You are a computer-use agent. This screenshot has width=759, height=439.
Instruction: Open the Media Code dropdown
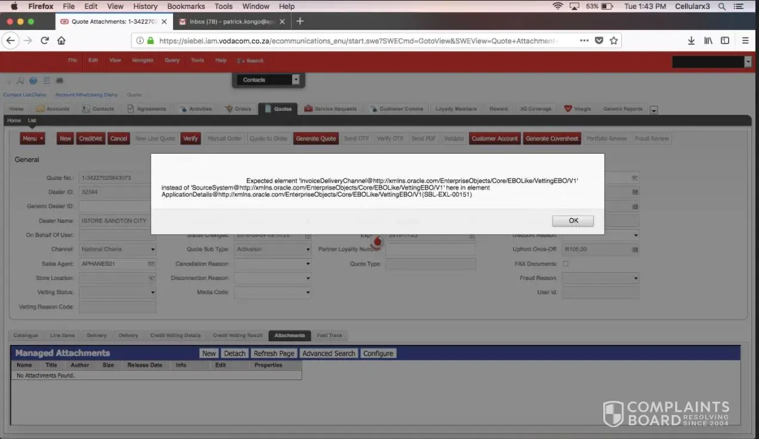(x=308, y=292)
